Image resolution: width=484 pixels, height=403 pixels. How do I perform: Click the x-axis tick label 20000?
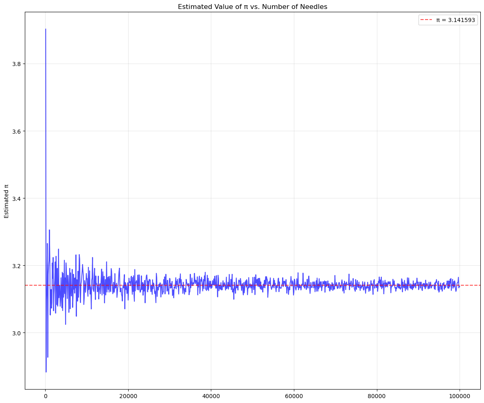(x=128, y=396)
